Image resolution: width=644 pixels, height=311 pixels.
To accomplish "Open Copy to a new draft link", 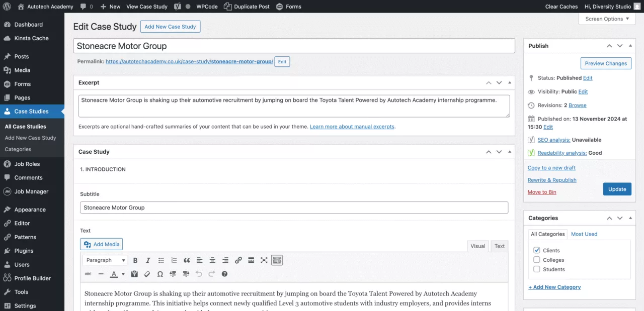I will (551, 168).
